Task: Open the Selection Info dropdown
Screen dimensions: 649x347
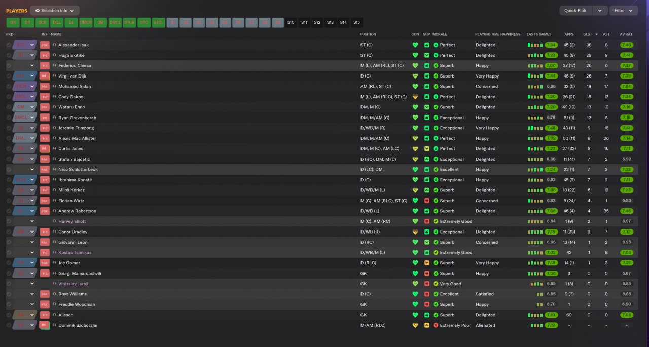Action: point(55,10)
